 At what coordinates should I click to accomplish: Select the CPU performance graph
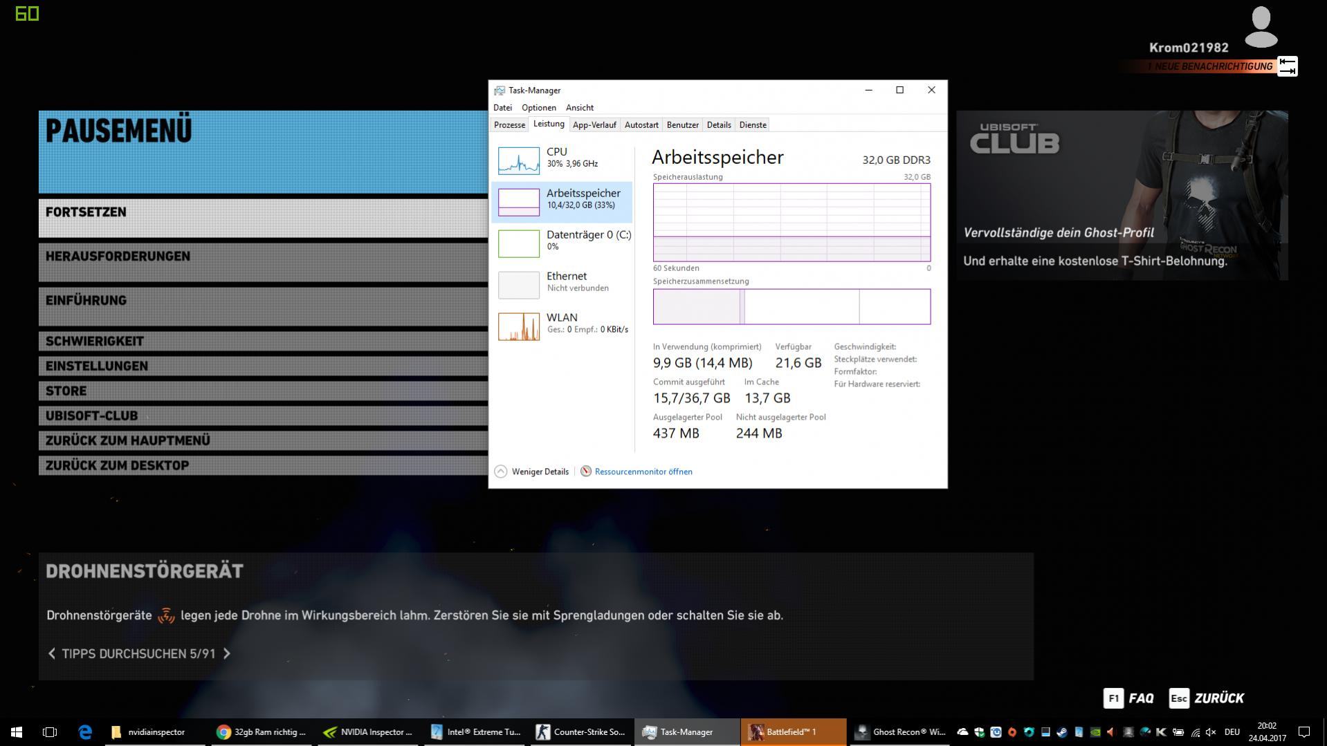(x=519, y=160)
